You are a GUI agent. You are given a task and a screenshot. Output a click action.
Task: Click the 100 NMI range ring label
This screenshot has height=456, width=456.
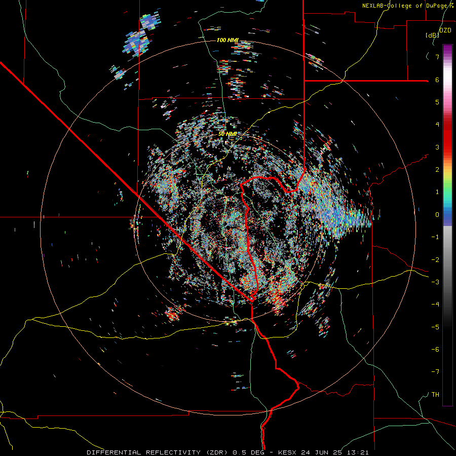click(x=227, y=40)
